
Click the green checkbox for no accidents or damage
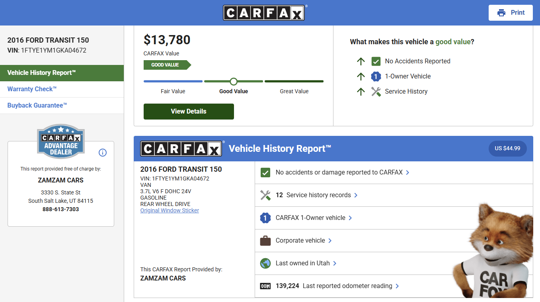click(265, 173)
